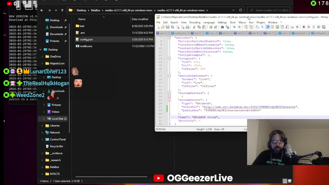
Task: Expand the Libraries tree node
Action: (42, 126)
